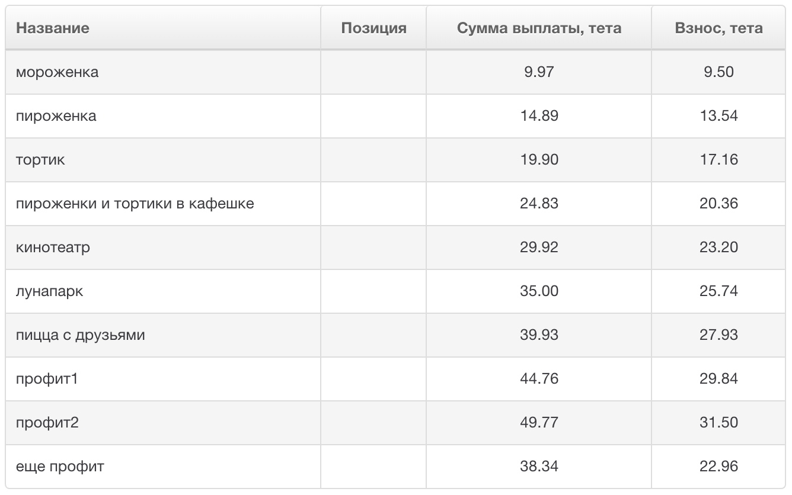Select the мороженка row name
Screen dimensions: 792x495
[x=57, y=72]
